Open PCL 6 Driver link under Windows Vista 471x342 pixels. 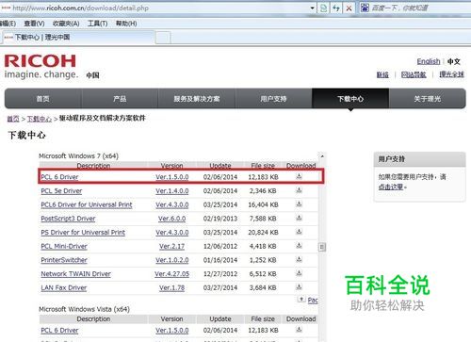(59, 330)
